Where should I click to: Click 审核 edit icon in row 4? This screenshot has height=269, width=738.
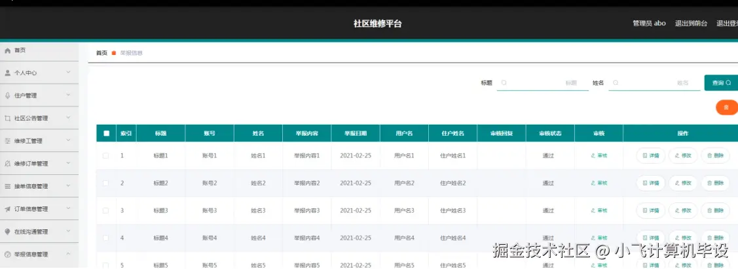(x=593, y=238)
